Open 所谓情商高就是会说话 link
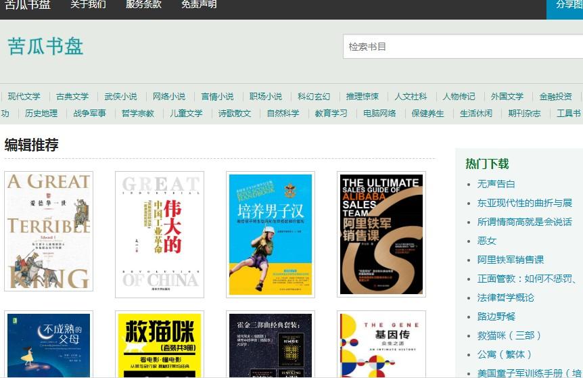Image resolution: width=583 pixels, height=378 pixels. tap(525, 222)
